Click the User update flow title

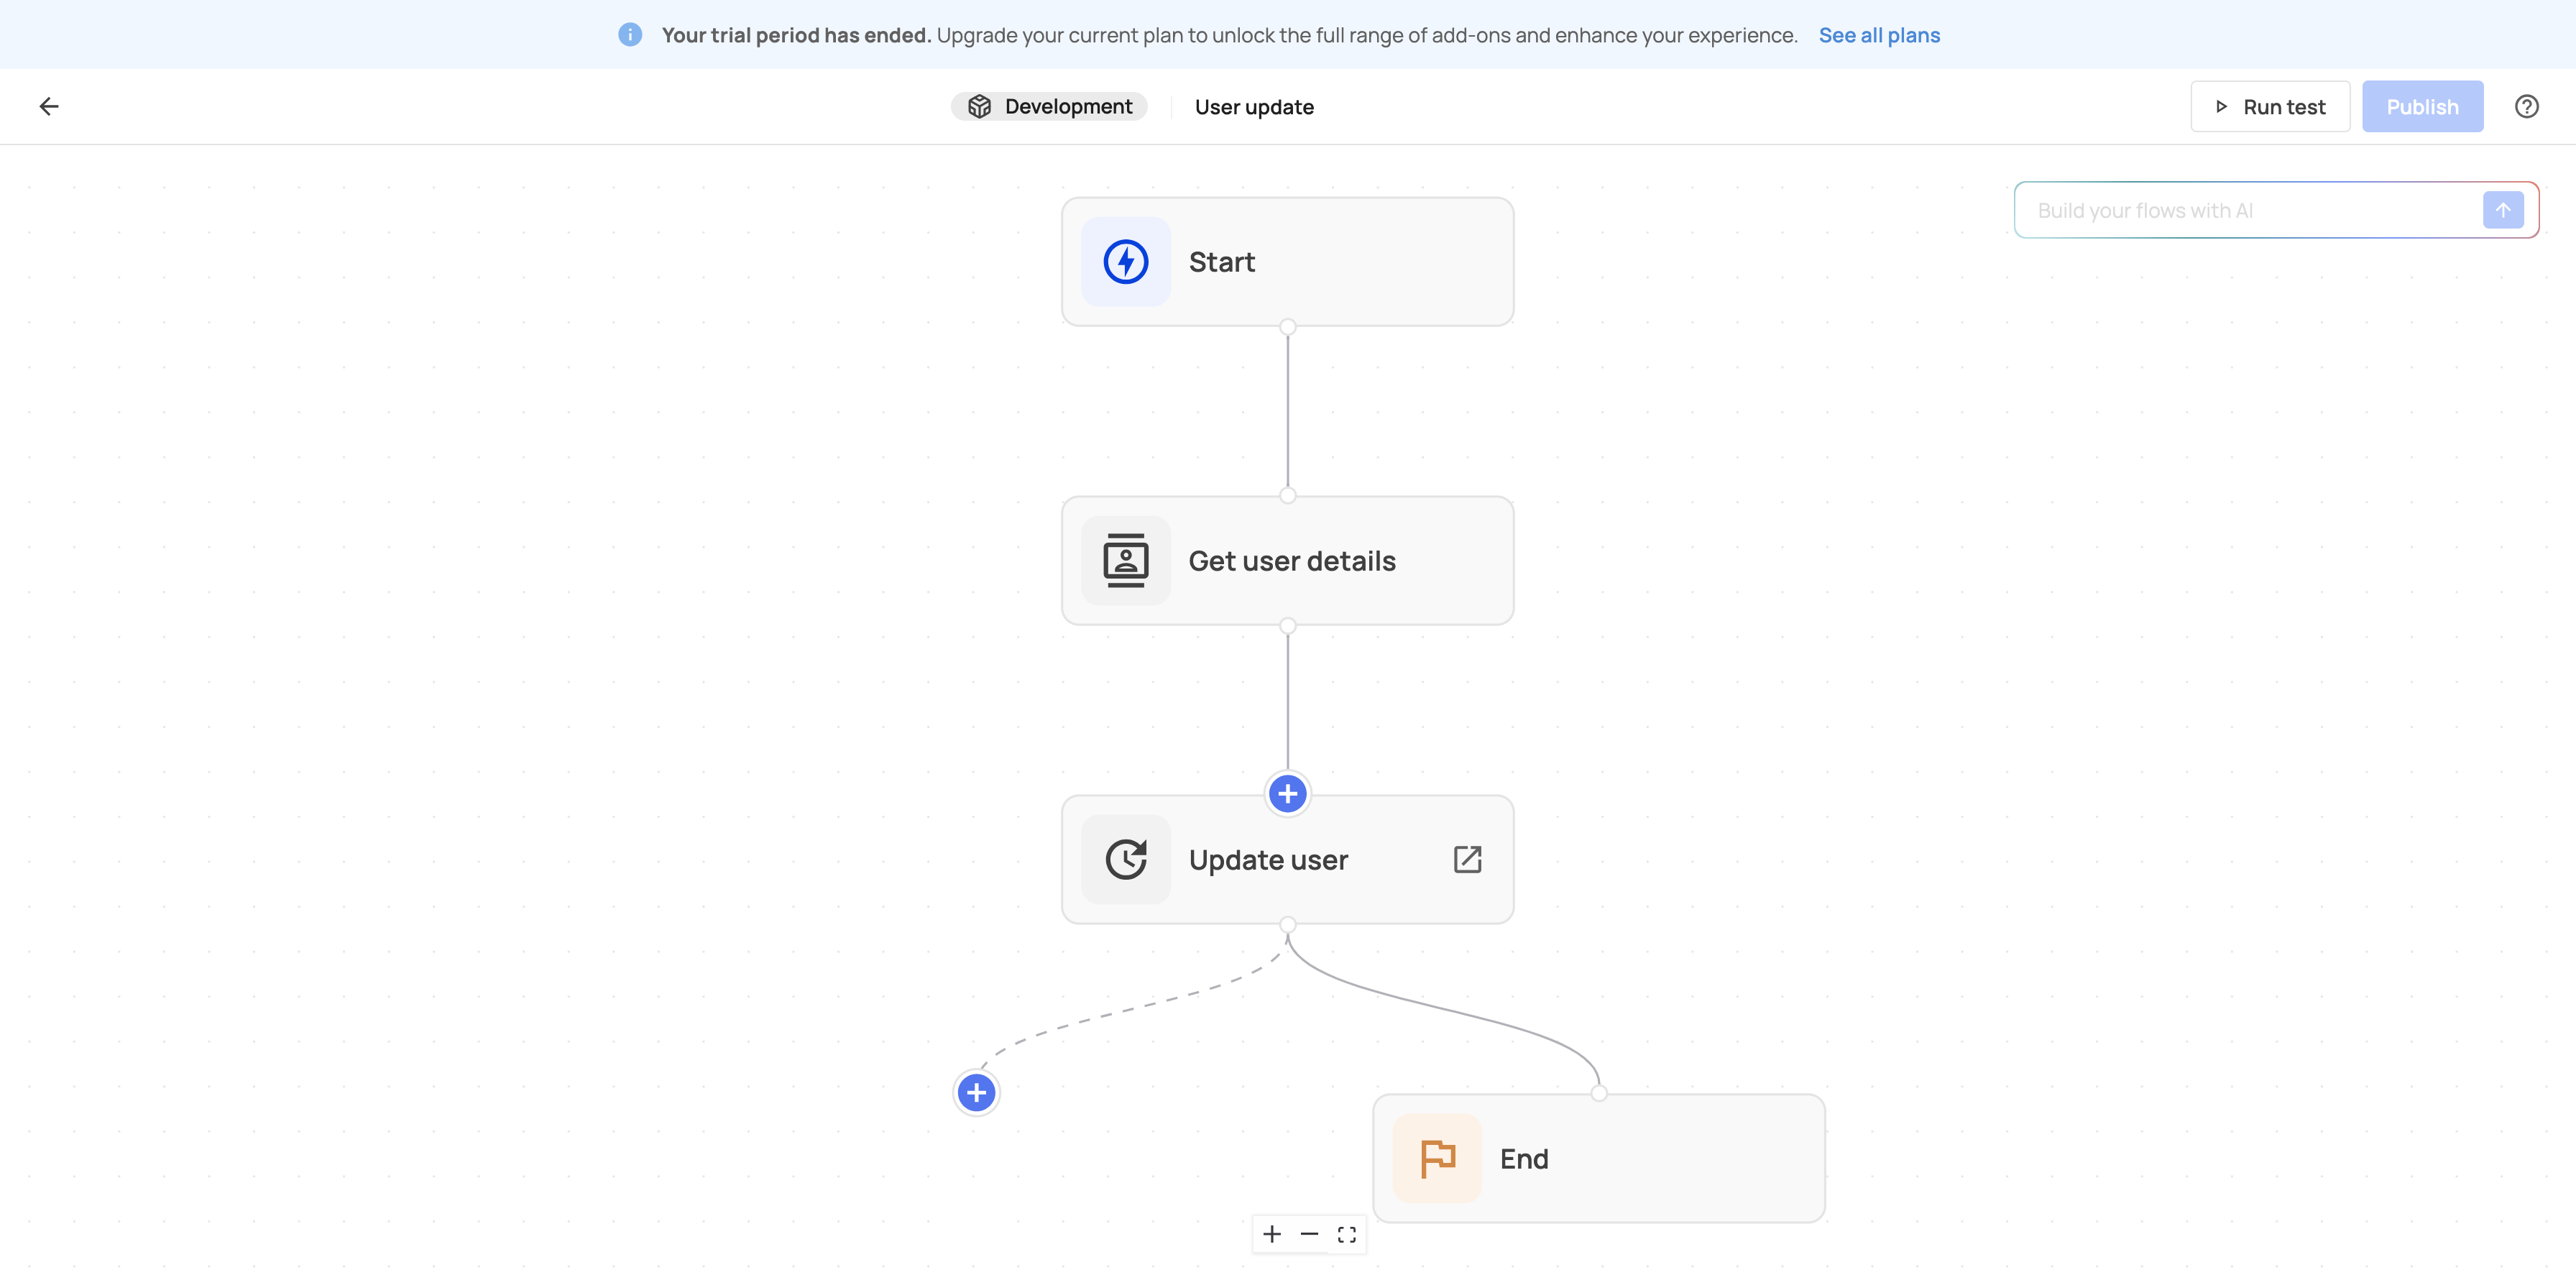point(1254,107)
